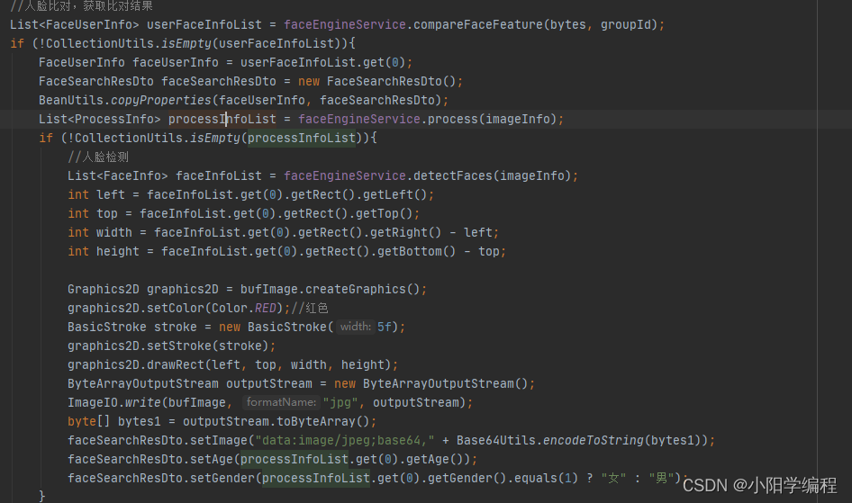Click getBottom() on the height line
852x503 pixels.
point(416,251)
